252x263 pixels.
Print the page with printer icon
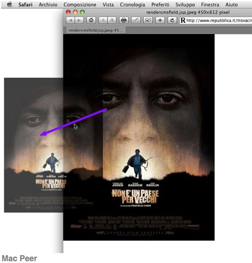124,20
